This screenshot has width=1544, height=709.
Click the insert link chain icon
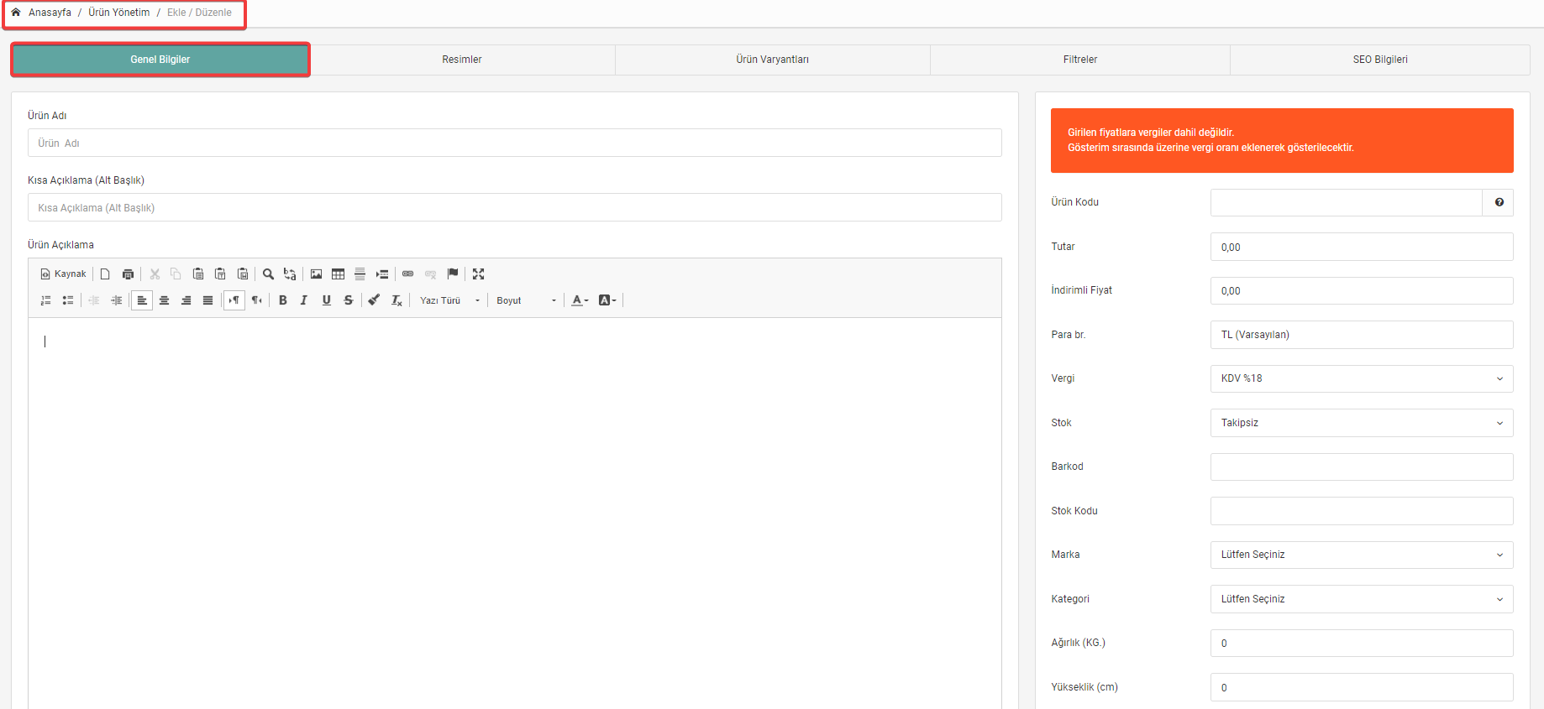(408, 274)
